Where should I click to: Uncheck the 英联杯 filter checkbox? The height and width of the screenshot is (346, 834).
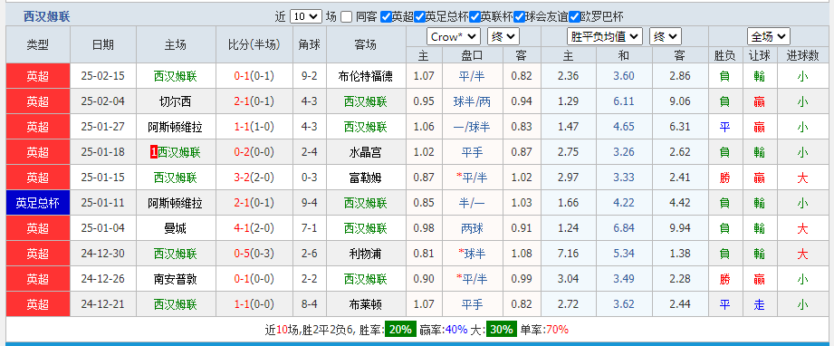click(x=475, y=17)
